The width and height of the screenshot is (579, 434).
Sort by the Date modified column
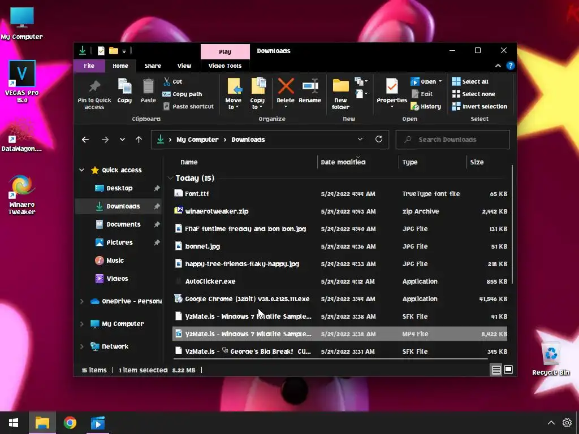[x=343, y=162]
